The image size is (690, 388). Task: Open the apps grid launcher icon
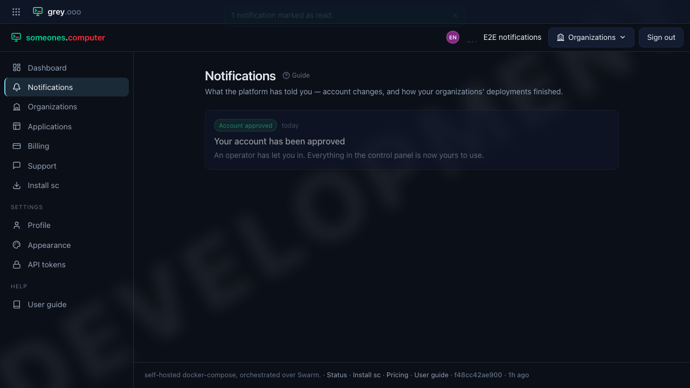tap(16, 12)
